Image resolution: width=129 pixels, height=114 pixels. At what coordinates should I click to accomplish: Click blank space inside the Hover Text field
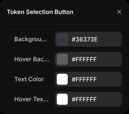(109, 99)
